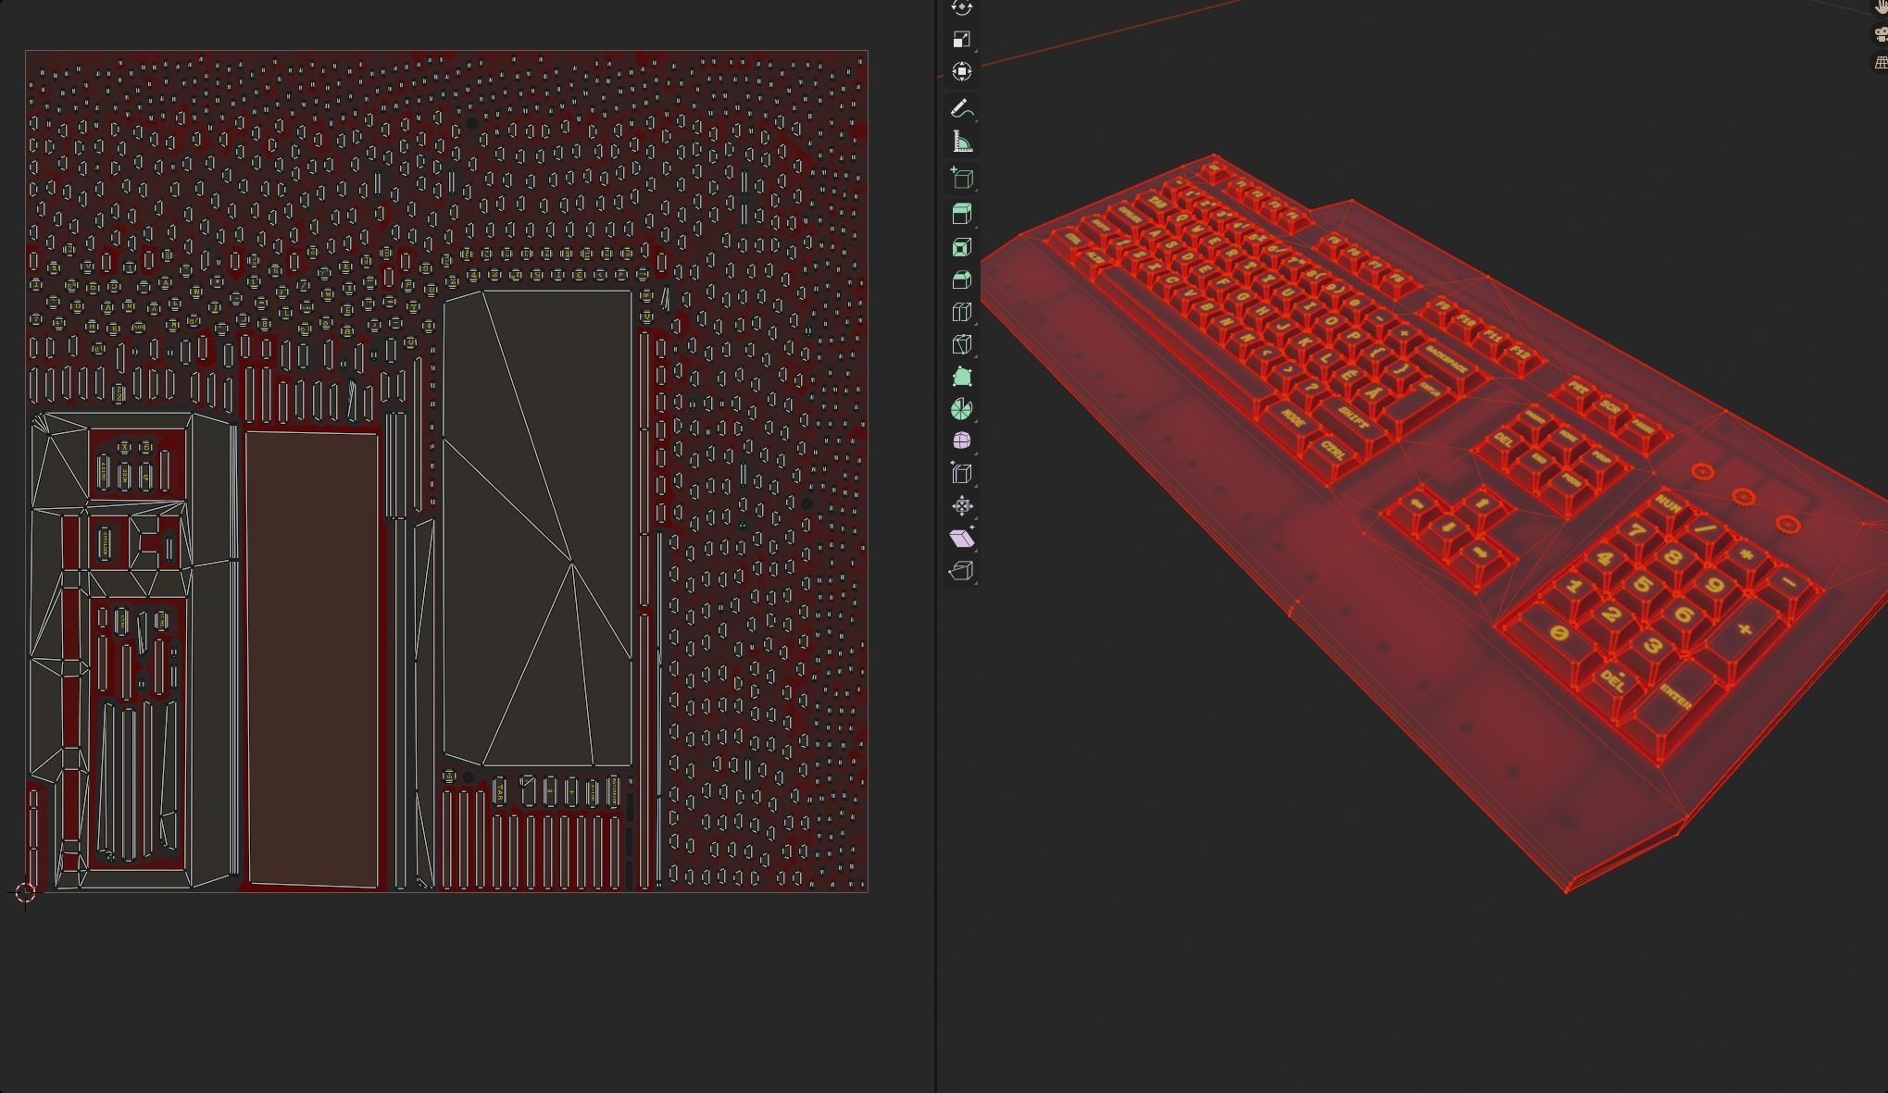This screenshot has width=1888, height=1093.
Task: Select the Bevel tool
Action: 962,279
